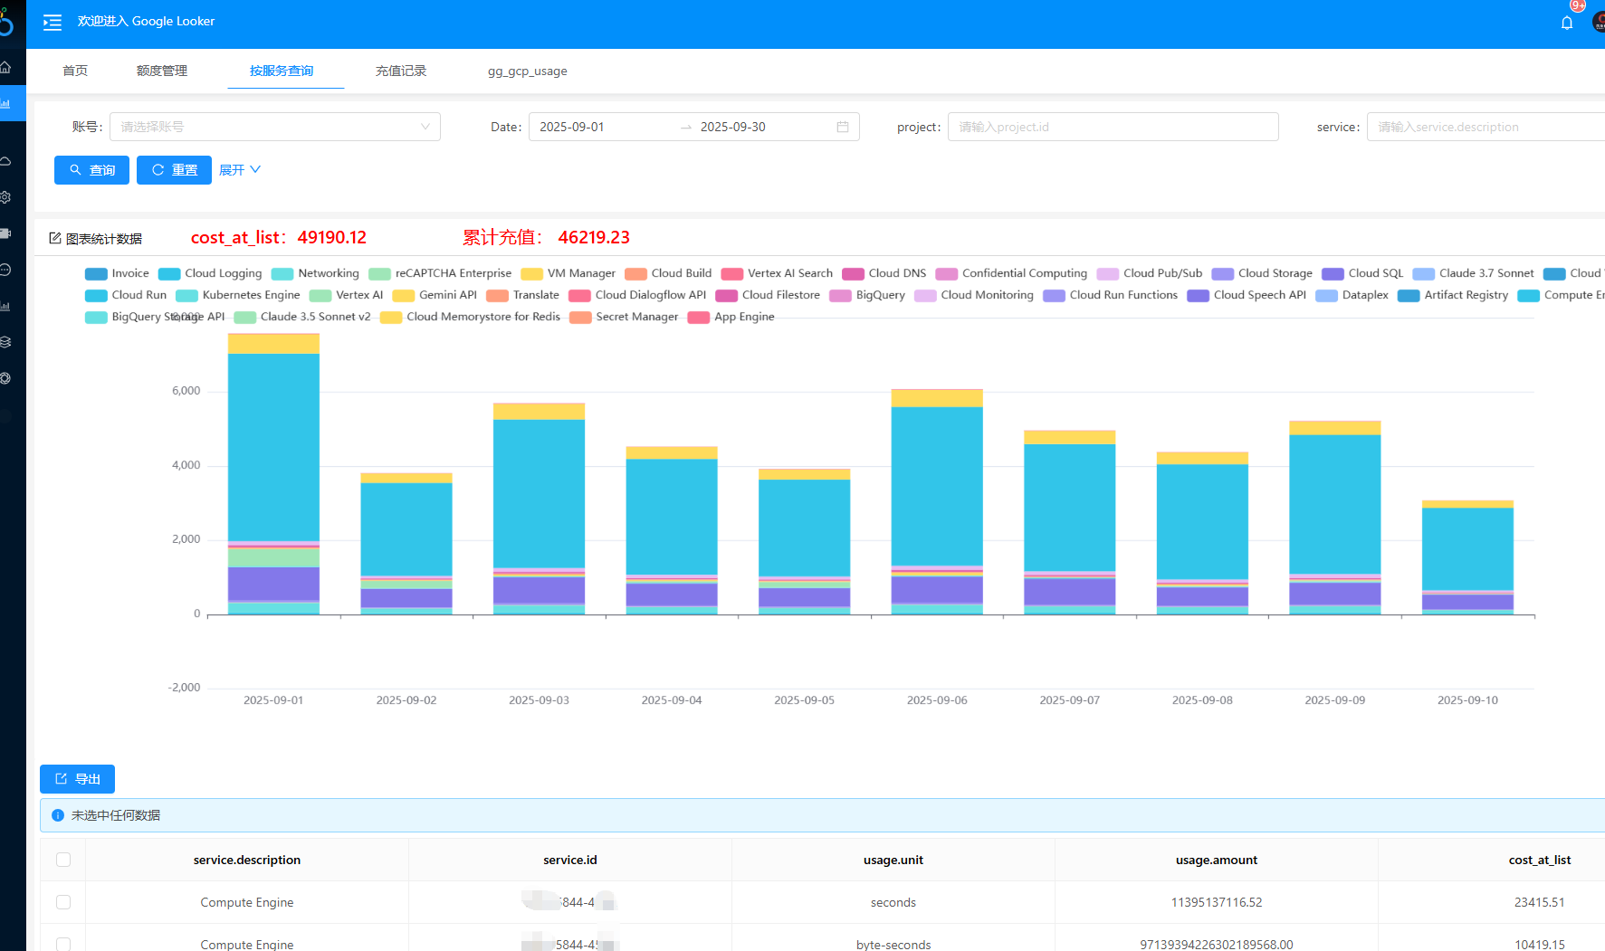Open the settings gear in sidebar
The image size is (1605, 951).
5,197
